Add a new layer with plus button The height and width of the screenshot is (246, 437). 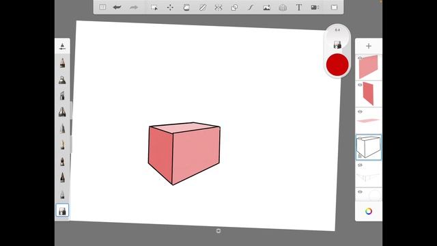pyautogui.click(x=369, y=46)
